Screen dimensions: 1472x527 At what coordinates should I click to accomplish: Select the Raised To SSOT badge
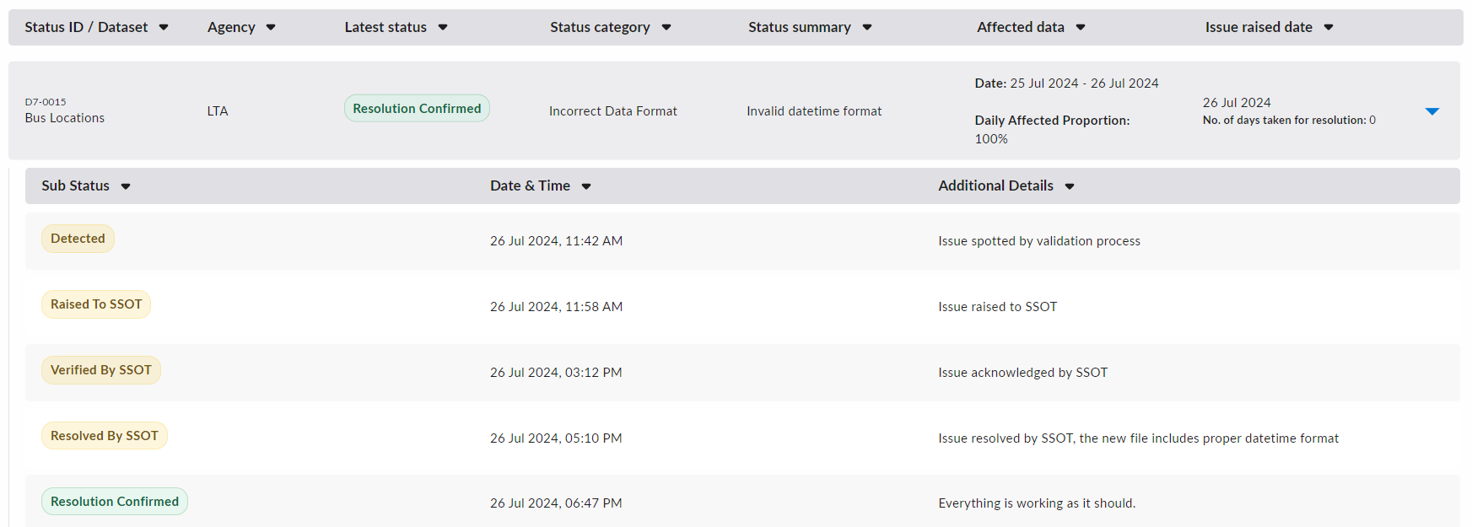pyautogui.click(x=96, y=304)
